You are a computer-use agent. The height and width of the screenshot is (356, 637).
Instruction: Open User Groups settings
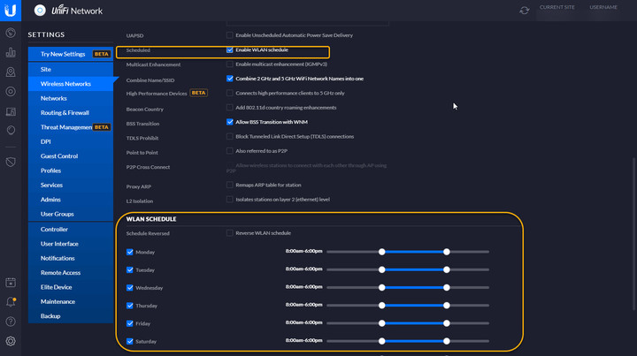coord(71,214)
